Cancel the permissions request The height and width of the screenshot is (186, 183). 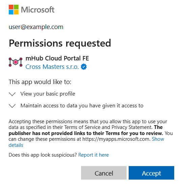coord(104,173)
